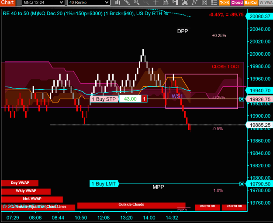Click the US ETH OR button
Image resolution: width=273 pixels, height=223 pixels.
(x=207, y=207)
